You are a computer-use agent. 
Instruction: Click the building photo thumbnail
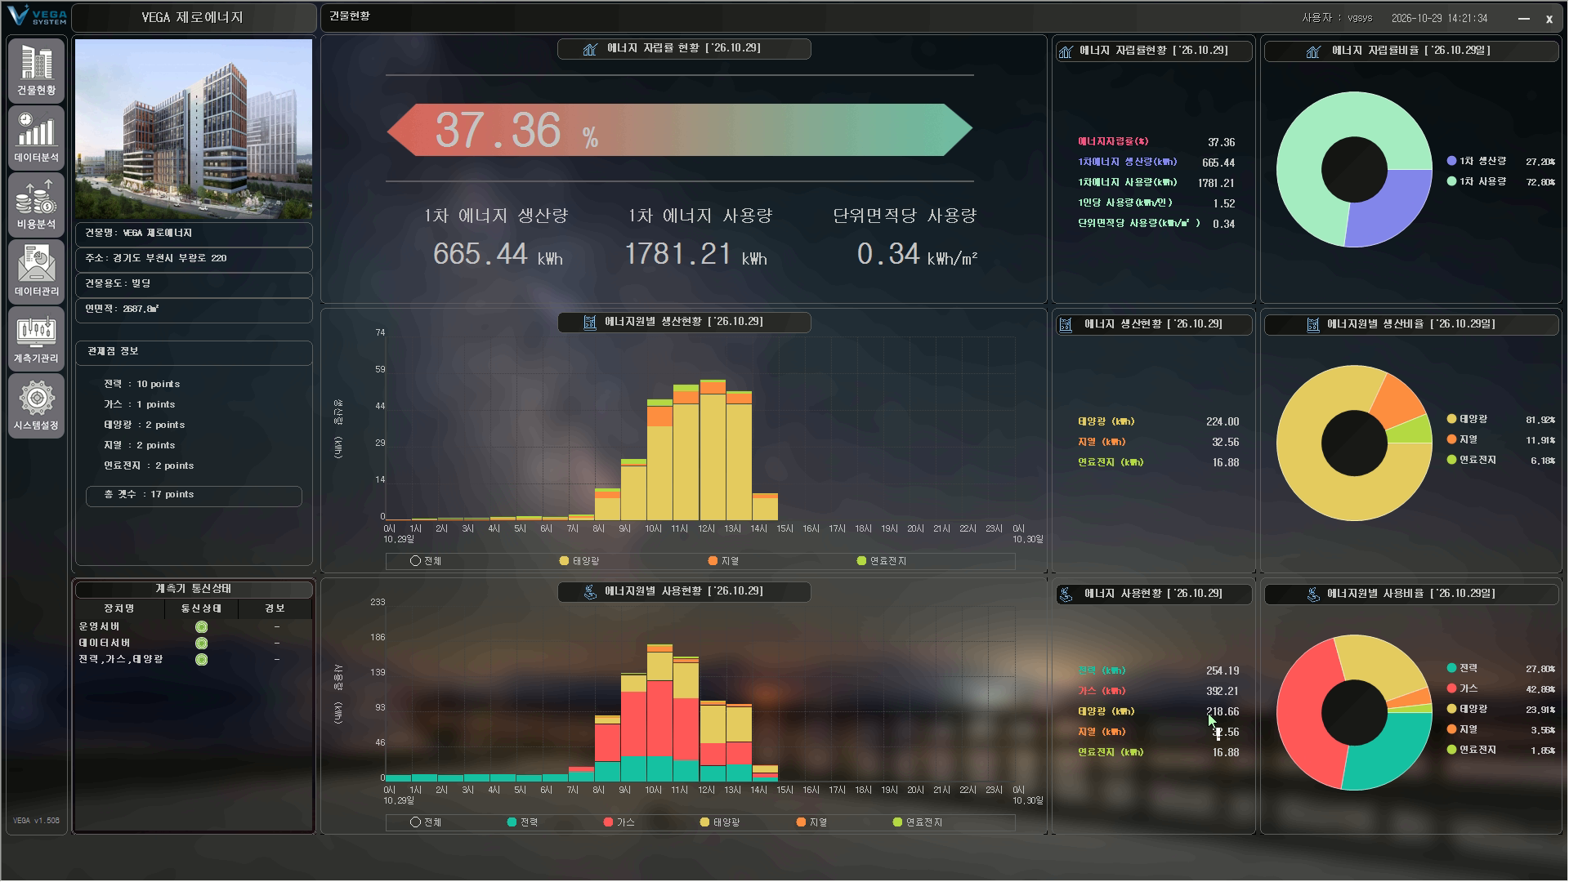(194, 129)
